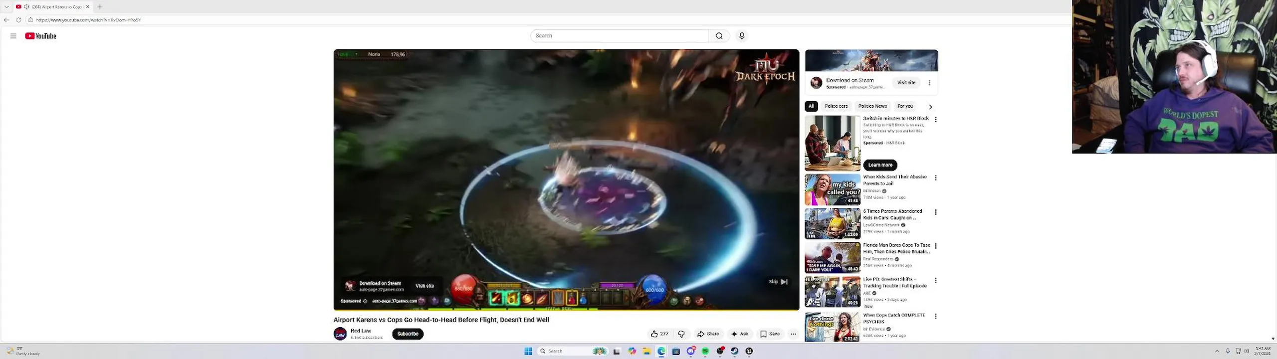Select the For you filter chip
The image size is (1277, 359).
tap(905, 106)
